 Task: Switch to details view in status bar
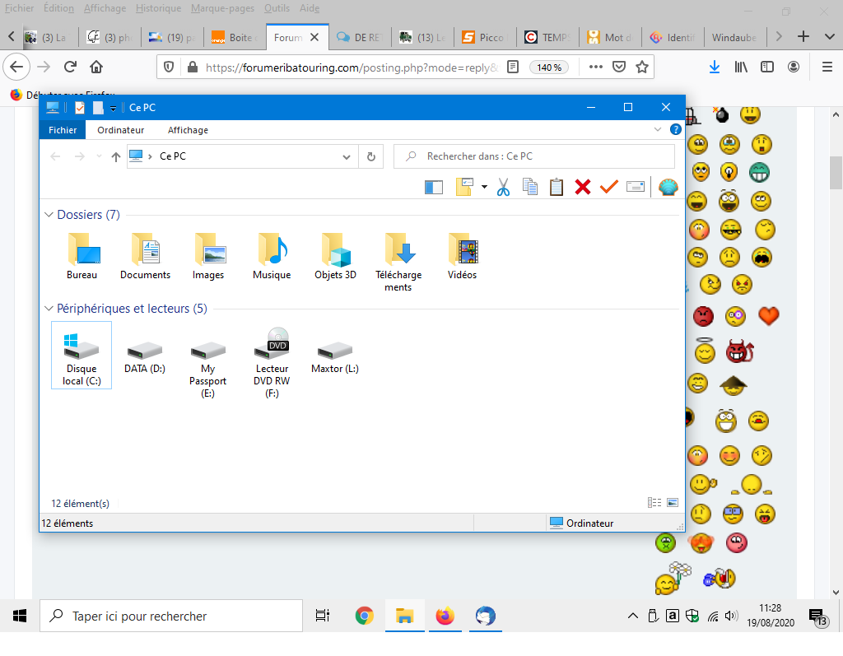click(654, 503)
